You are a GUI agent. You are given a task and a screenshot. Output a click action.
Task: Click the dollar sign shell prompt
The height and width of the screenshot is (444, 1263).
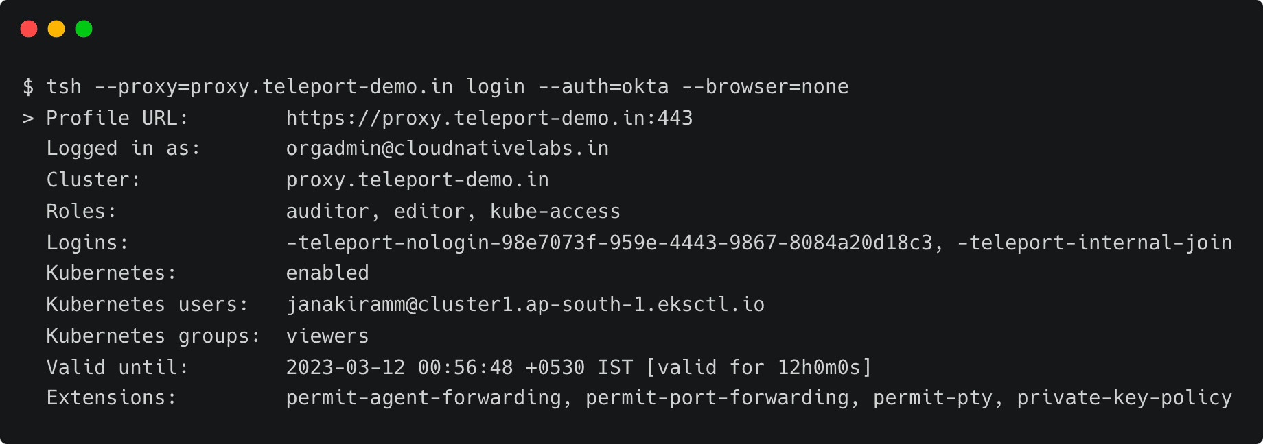(28, 87)
